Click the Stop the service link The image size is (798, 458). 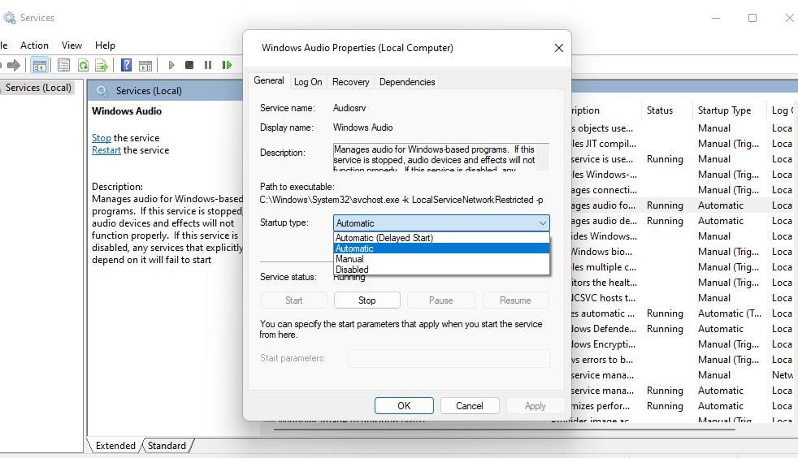102,138
